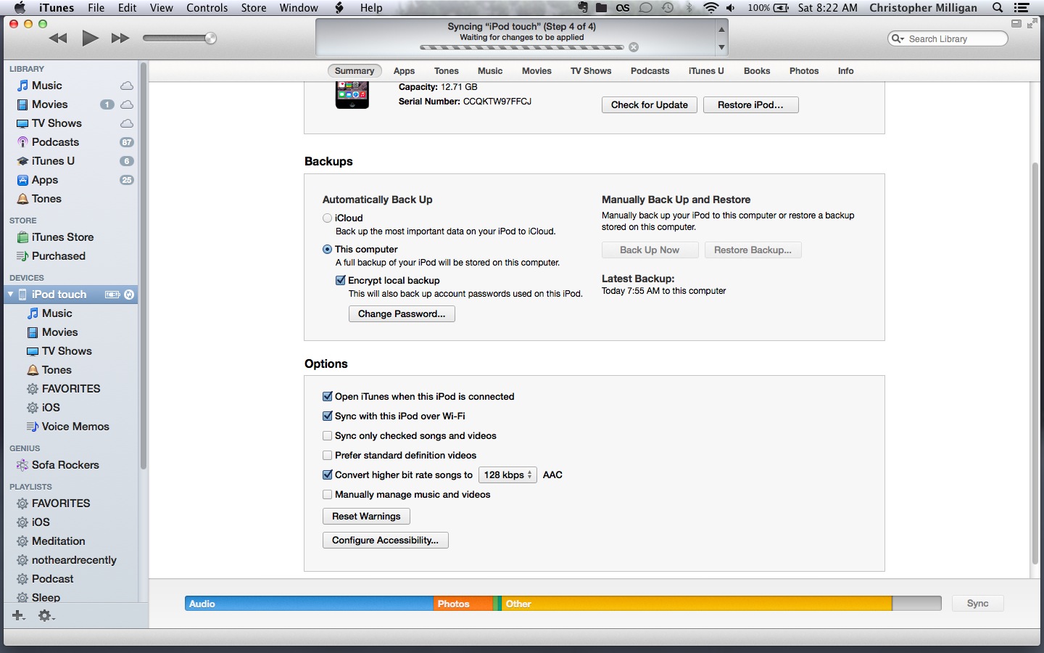Click the status display up arrow
The image size is (1044, 653).
pyautogui.click(x=721, y=29)
